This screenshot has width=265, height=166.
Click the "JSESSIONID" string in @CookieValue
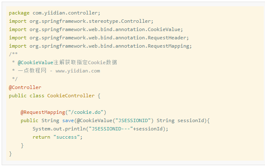(133, 120)
